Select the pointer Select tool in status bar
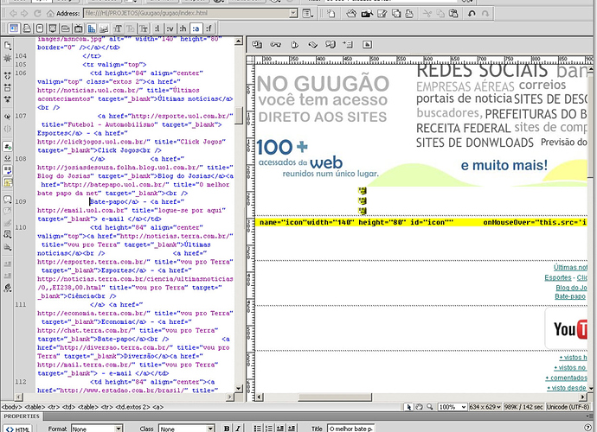This screenshot has width=597, height=432. pyautogui.click(x=409, y=407)
